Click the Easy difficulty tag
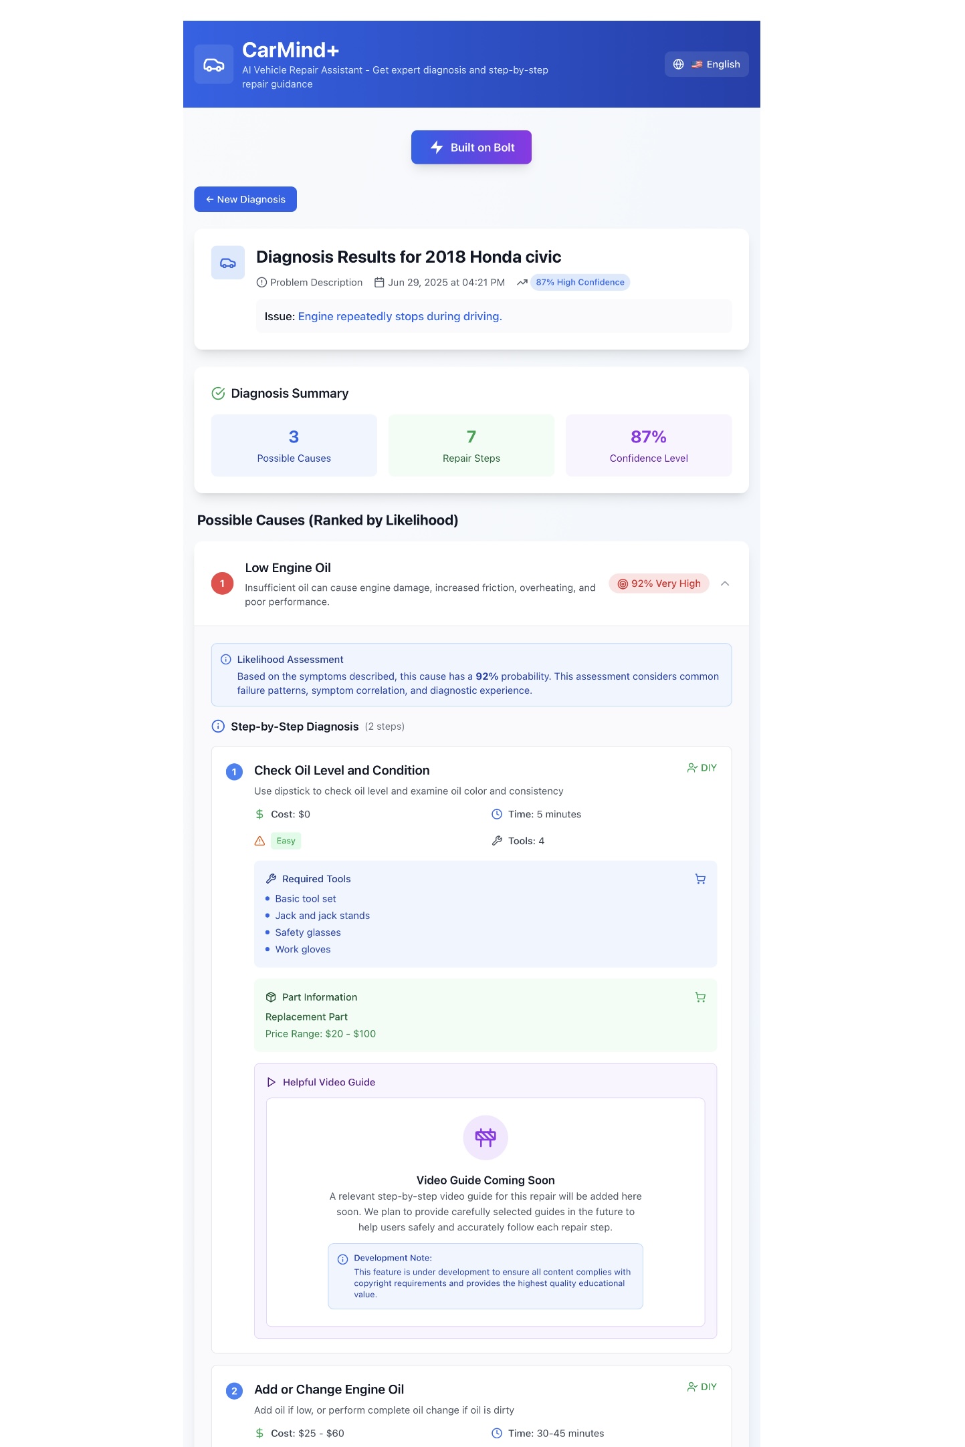 (286, 841)
